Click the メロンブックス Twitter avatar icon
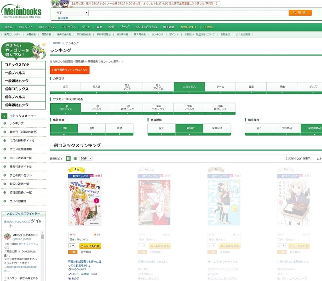The image size is (322, 281). (x=7, y=236)
